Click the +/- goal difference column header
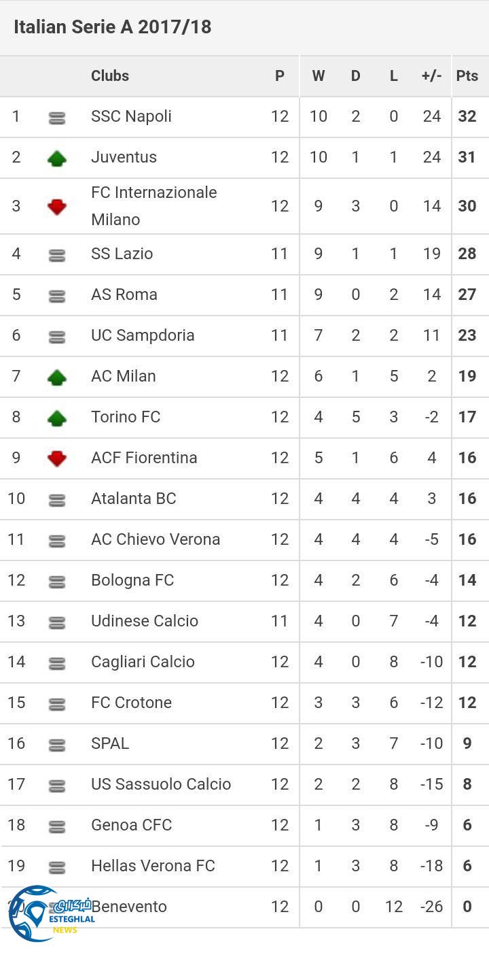This screenshot has width=489, height=957. (431, 75)
